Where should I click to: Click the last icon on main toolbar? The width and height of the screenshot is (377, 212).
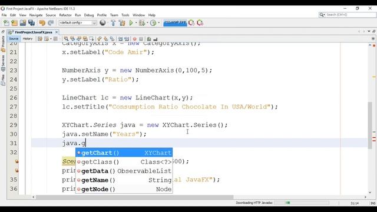200,23
